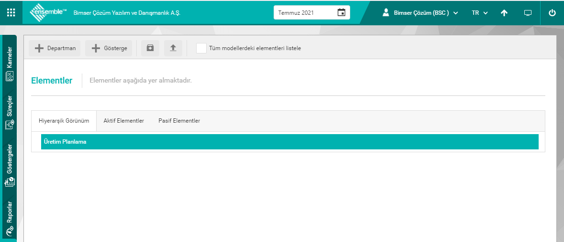Click the Göstergeler indicator icon
Screen dimensions: 564x242
(10, 182)
